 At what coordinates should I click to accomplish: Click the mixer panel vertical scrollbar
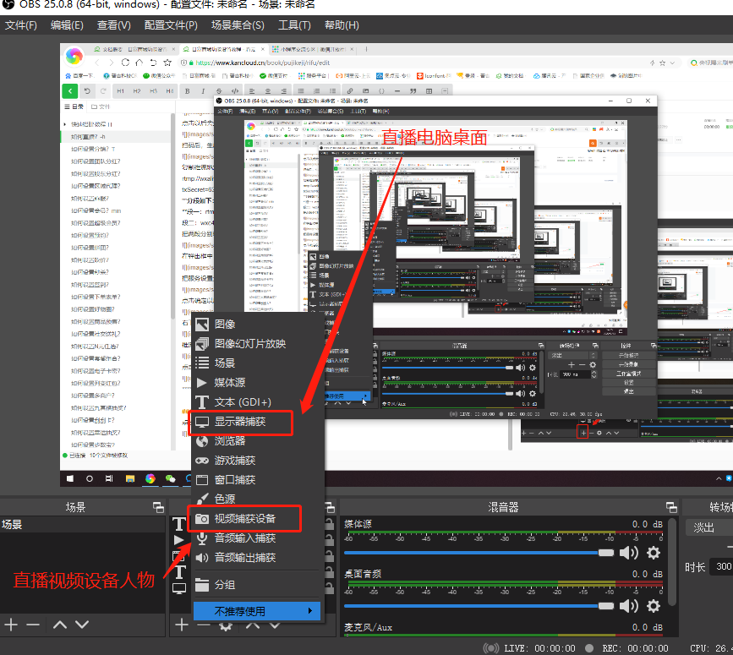(x=672, y=563)
